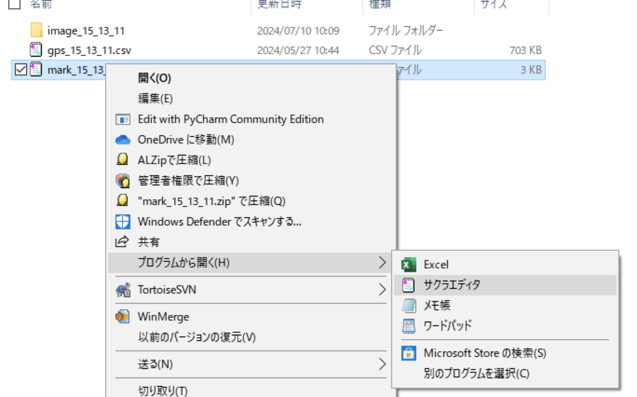Uncheck the mark_15_13 row checkbox
The width and height of the screenshot is (637, 397).
click(x=21, y=70)
